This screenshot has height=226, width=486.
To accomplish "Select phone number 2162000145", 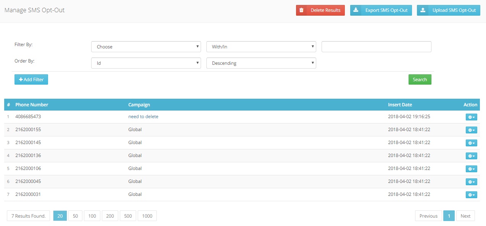I will pos(28,143).
